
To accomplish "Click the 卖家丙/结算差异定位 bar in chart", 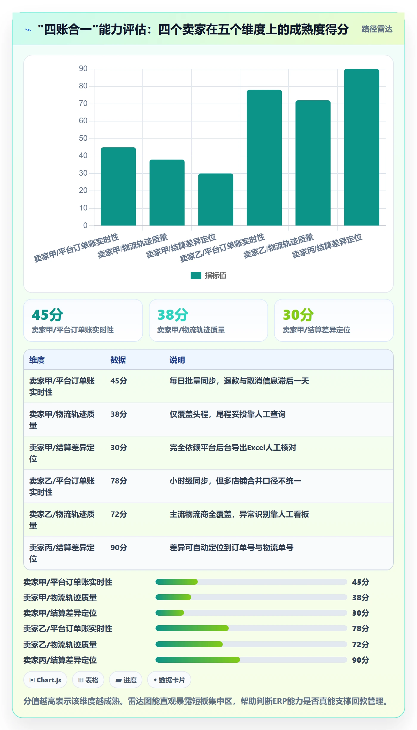I will pyautogui.click(x=362, y=147).
